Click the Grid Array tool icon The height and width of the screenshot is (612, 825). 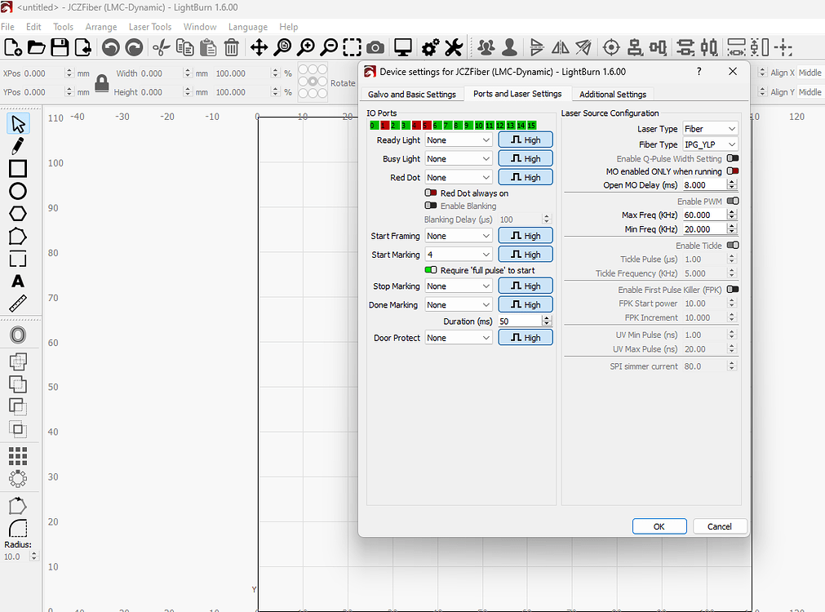(x=16, y=455)
